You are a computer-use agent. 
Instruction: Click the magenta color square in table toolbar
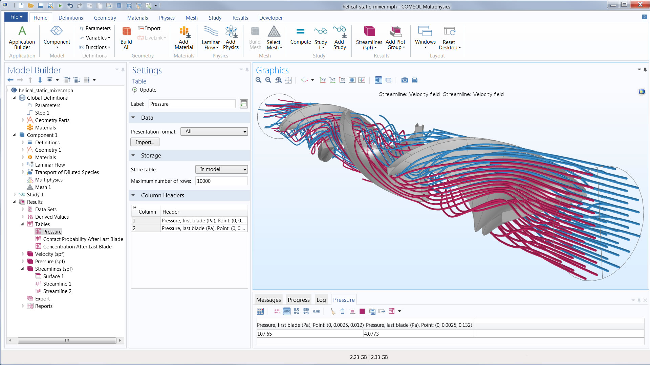click(362, 311)
